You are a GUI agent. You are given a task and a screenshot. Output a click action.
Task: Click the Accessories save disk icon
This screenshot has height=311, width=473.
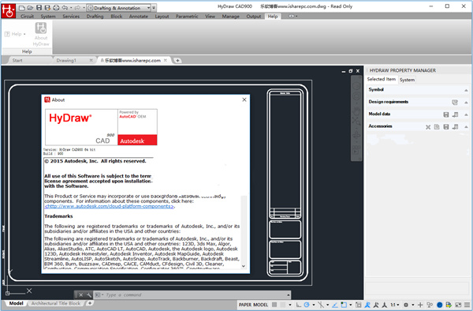446,127
